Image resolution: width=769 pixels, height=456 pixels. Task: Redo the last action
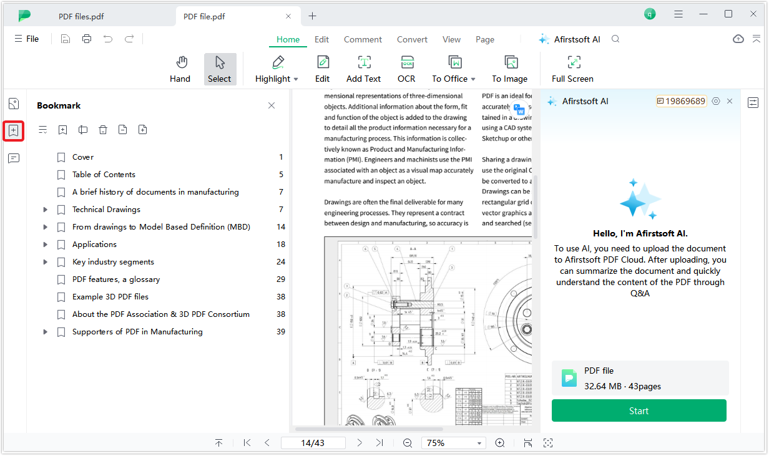click(x=129, y=39)
